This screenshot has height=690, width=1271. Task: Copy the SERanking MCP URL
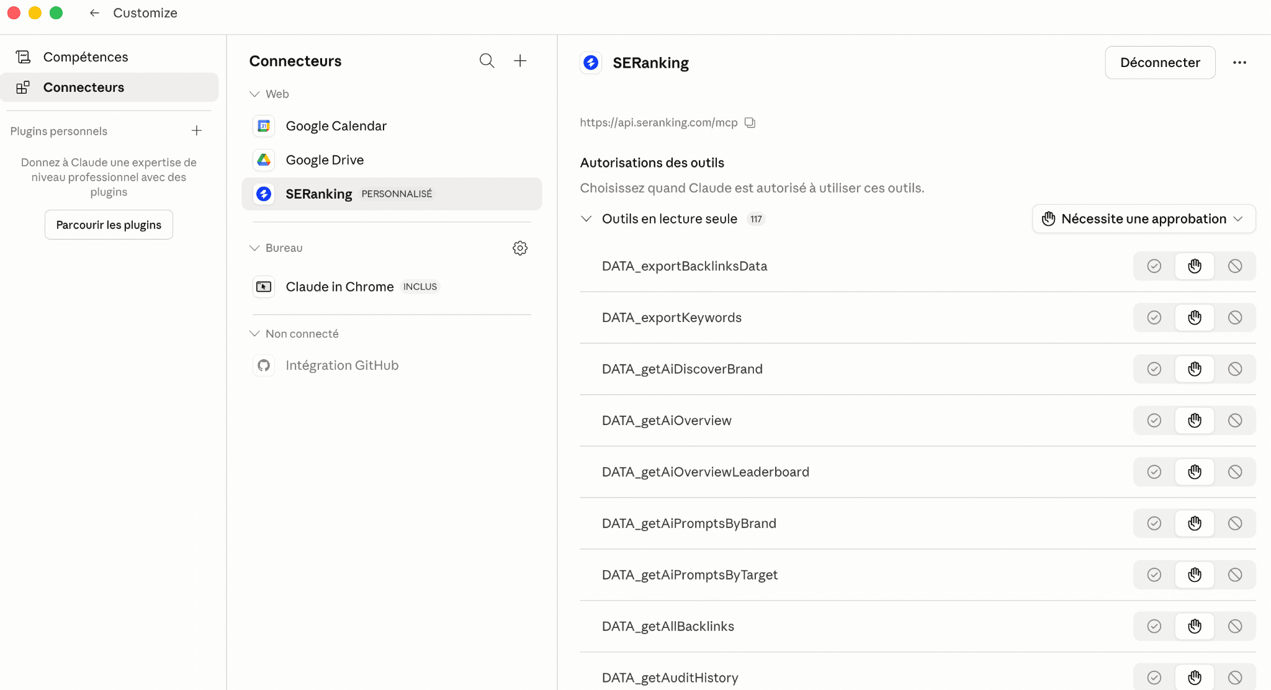(750, 123)
